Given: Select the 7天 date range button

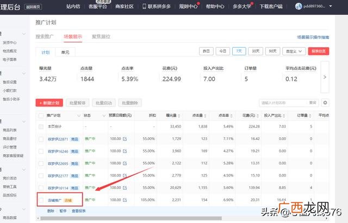Looking at the screenshot, I should 239,51.
